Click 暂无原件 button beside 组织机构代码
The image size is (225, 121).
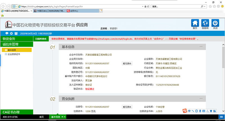click(x=127, y=63)
